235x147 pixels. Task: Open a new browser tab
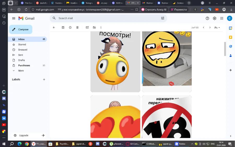click(x=189, y=3)
